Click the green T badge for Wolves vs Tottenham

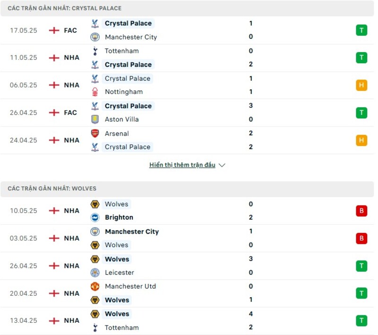(x=361, y=320)
